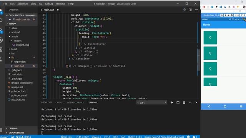Select the TERMINAL panel tab
The height and width of the screenshot is (138, 246).
click(x=92, y=102)
